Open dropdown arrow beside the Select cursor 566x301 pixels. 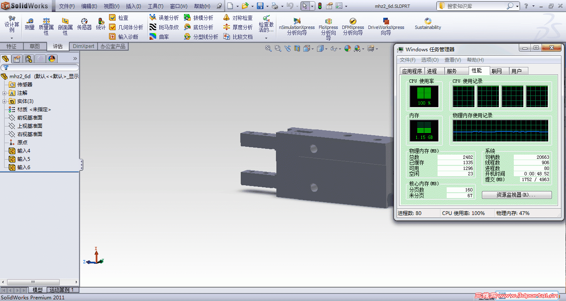[x=312, y=6]
